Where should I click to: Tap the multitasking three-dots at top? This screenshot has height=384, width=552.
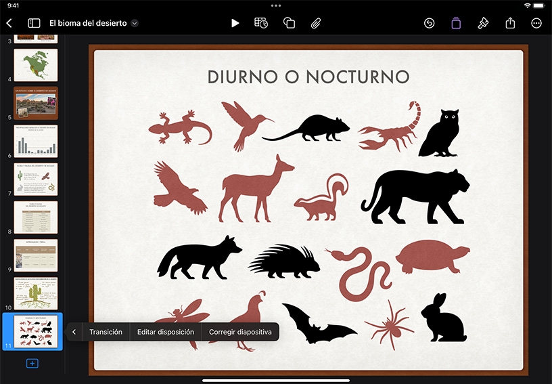click(x=276, y=5)
